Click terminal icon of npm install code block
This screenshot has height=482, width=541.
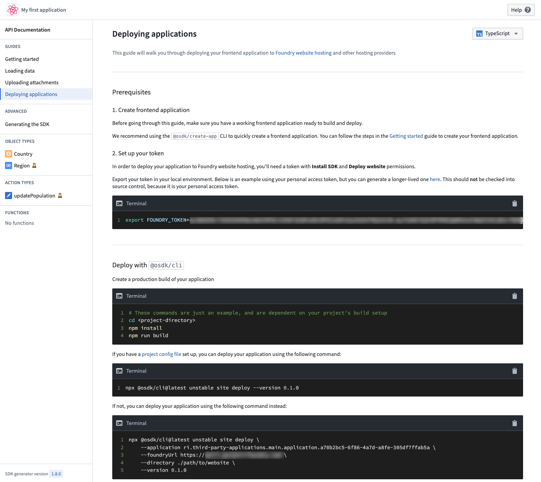tap(119, 296)
